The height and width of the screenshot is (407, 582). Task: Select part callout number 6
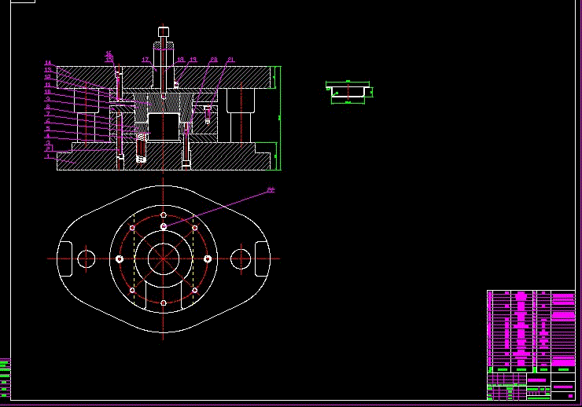(48, 122)
